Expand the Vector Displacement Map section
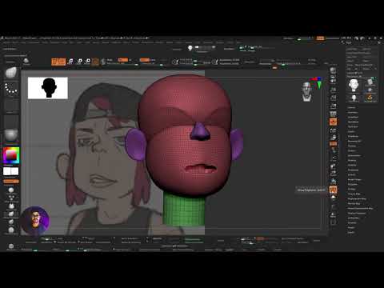The width and height of the screenshot is (384, 288). tap(360, 208)
